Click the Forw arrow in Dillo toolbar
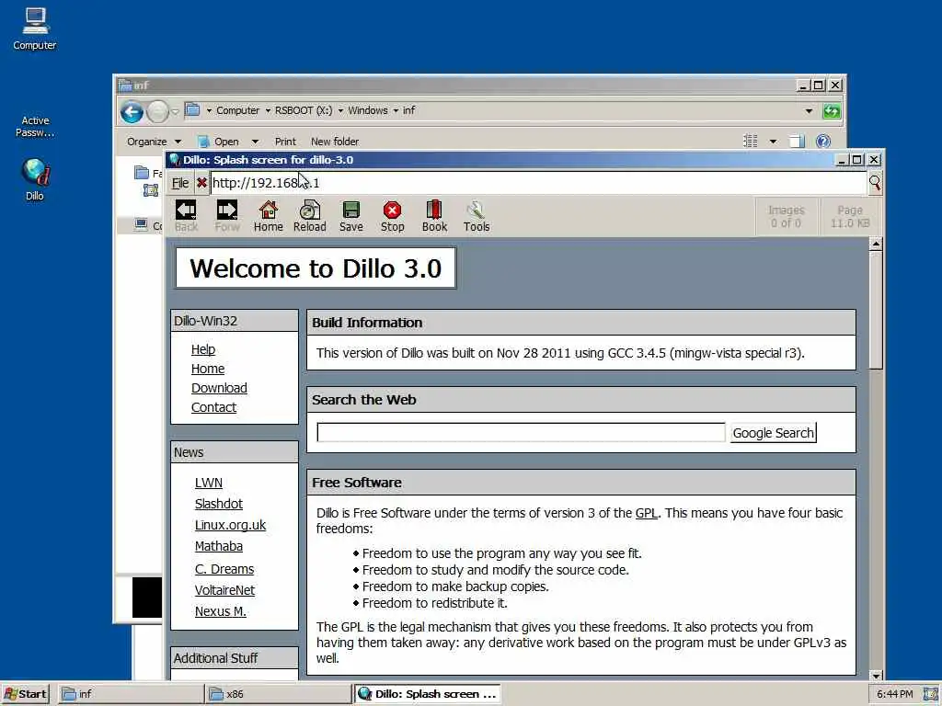Viewport: 942px width, 706px height. click(x=227, y=216)
